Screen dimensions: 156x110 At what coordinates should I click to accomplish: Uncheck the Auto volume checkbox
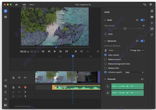tap(106, 55)
